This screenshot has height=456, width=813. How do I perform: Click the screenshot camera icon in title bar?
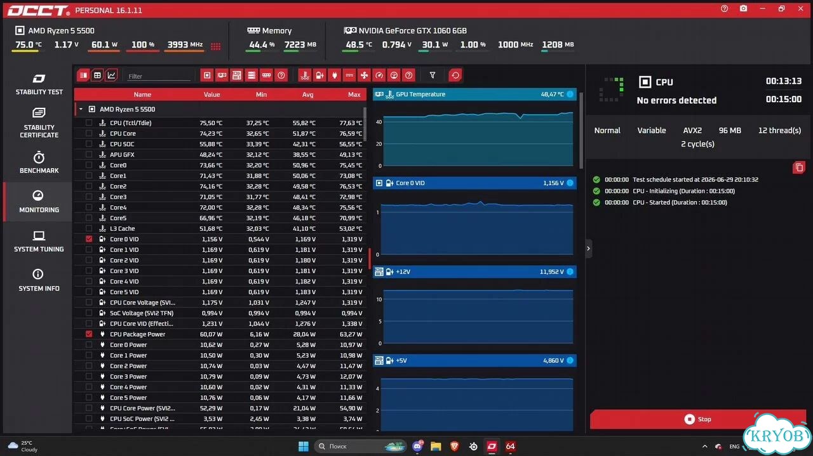point(743,9)
